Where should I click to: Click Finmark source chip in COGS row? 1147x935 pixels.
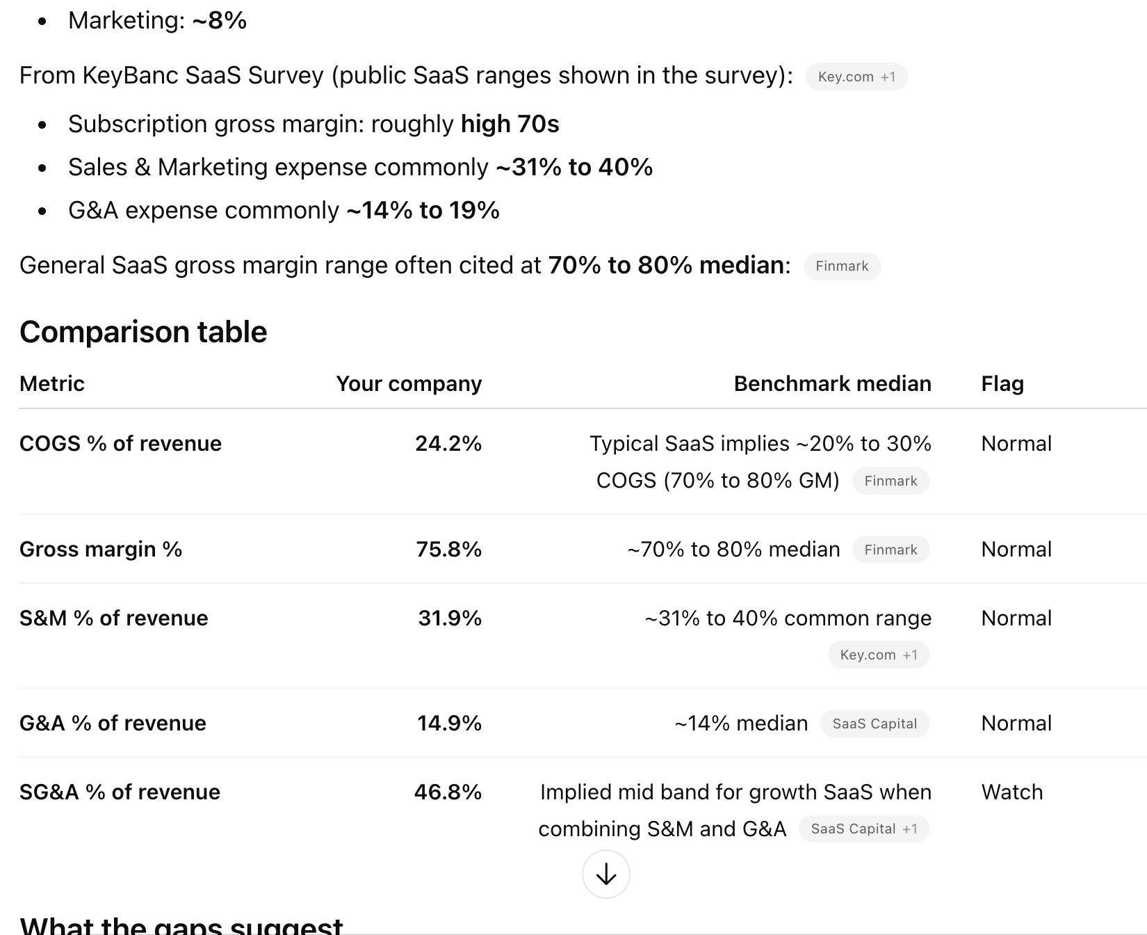point(890,481)
